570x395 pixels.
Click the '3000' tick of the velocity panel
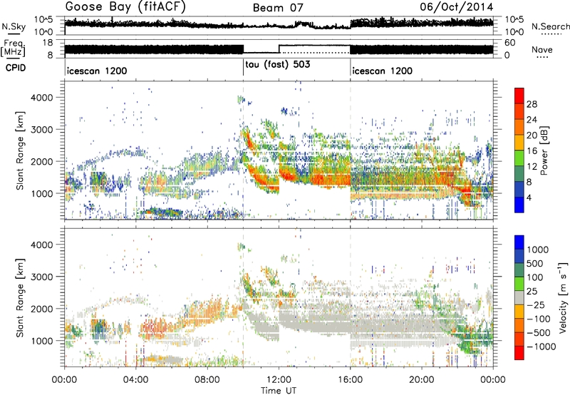point(42,277)
